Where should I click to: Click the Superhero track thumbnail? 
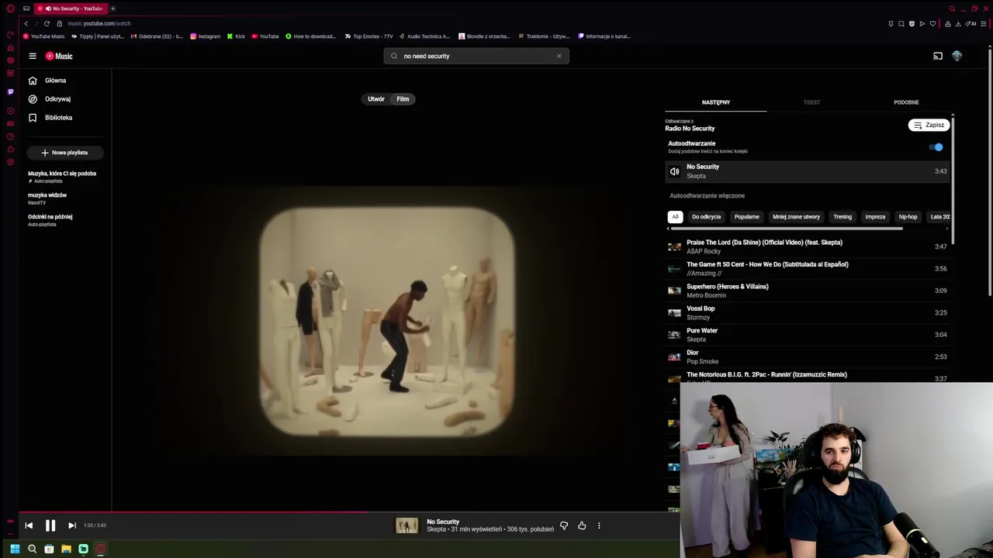pos(674,291)
